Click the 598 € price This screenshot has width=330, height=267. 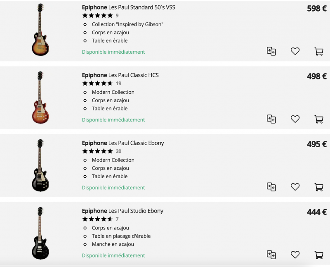[x=316, y=9]
